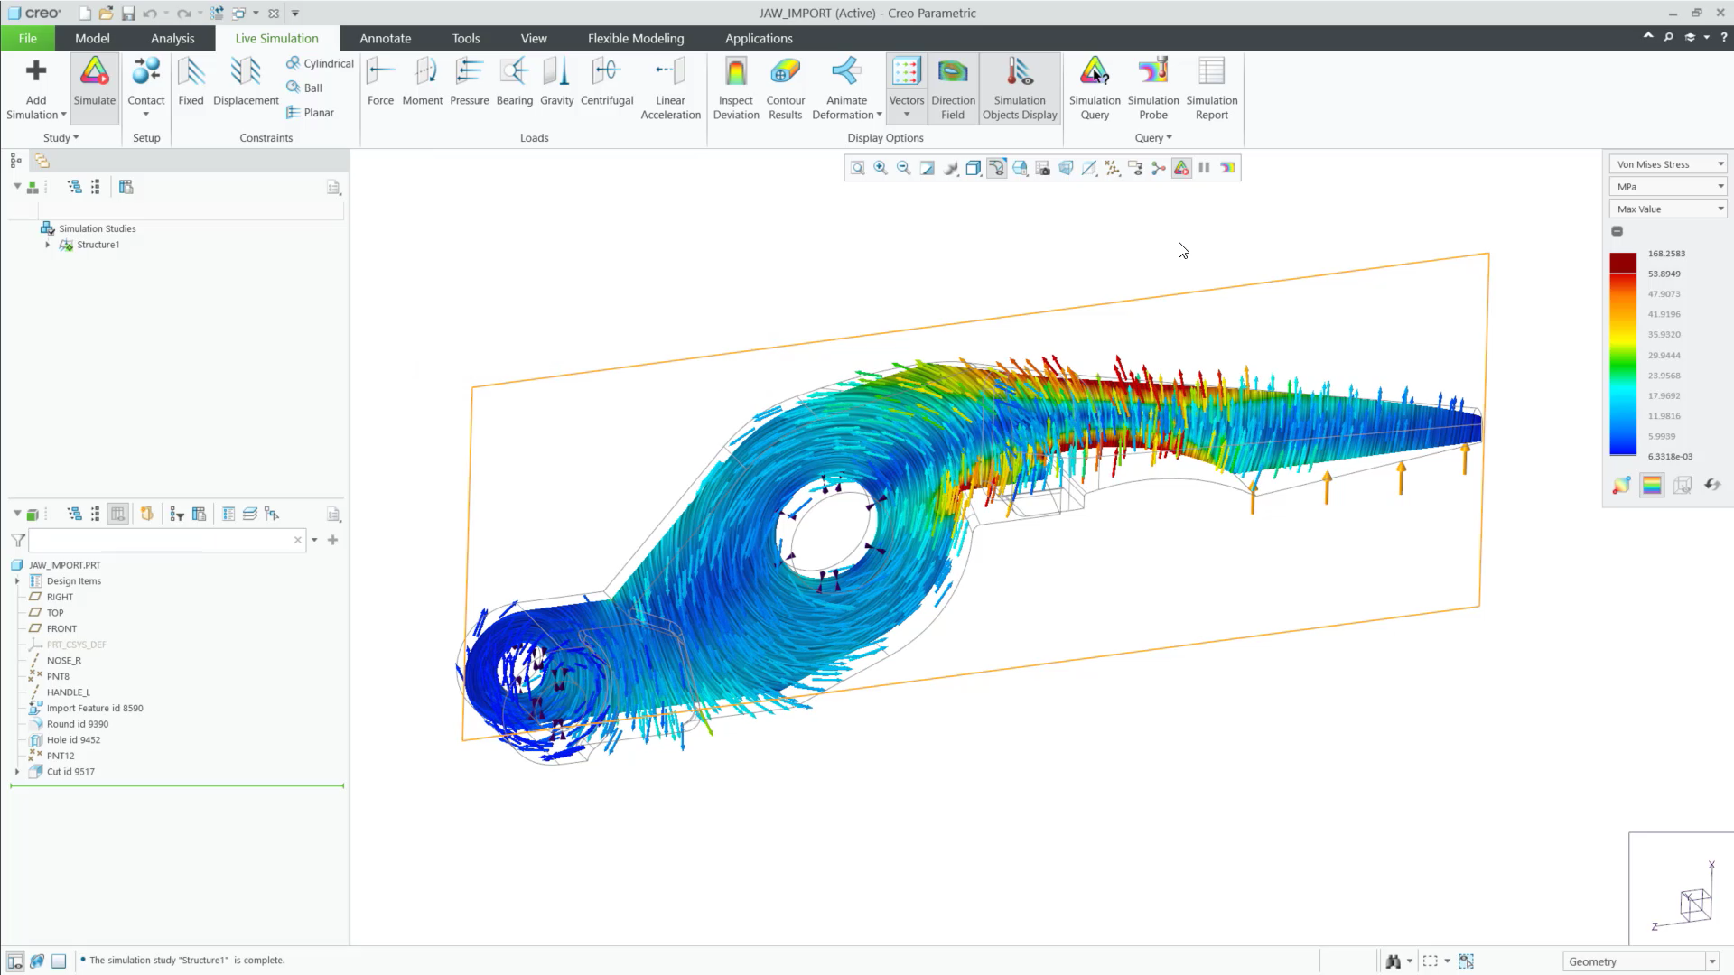Collapse the legend with minus button
This screenshot has width=1734, height=975.
point(1617,231)
